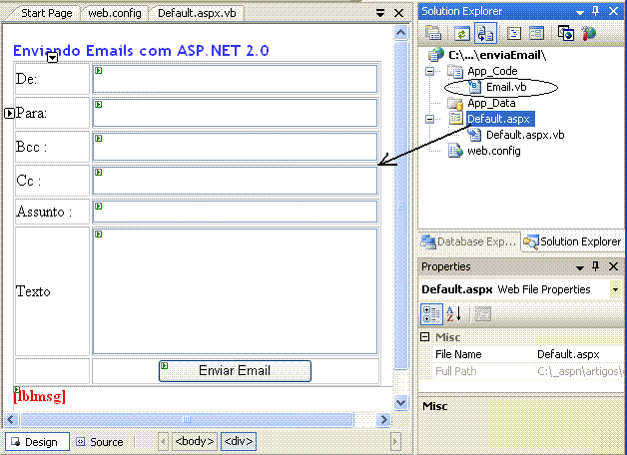Open the Properties object selector dropdown
The width and height of the screenshot is (627, 455).
click(615, 289)
